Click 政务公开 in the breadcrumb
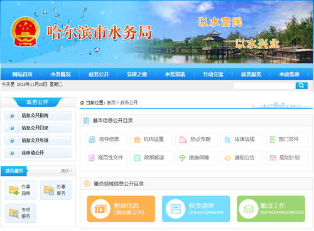 click(x=129, y=103)
